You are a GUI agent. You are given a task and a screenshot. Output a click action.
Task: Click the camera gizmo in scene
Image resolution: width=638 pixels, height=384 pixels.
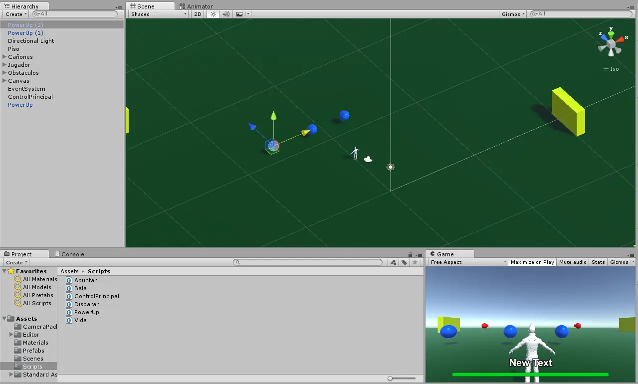[x=368, y=159]
